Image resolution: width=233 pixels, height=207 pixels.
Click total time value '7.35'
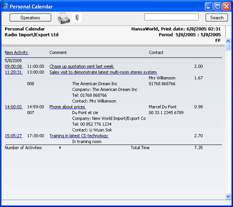click(x=198, y=148)
